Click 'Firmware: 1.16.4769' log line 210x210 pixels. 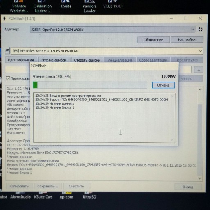(23, 149)
